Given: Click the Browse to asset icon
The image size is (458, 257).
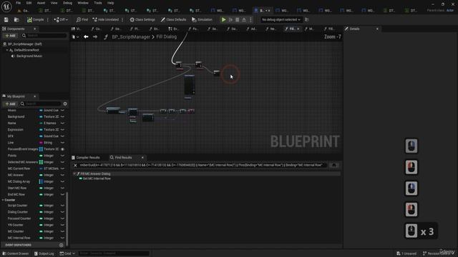Looking at the screenshot, I should pos(16,19).
